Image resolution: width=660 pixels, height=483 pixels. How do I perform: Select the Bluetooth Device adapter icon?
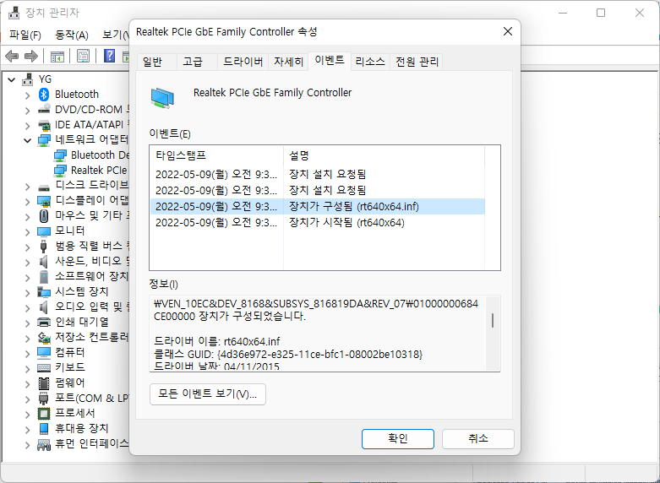click(x=60, y=155)
